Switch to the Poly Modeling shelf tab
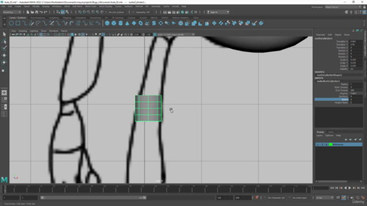 click(37, 18)
